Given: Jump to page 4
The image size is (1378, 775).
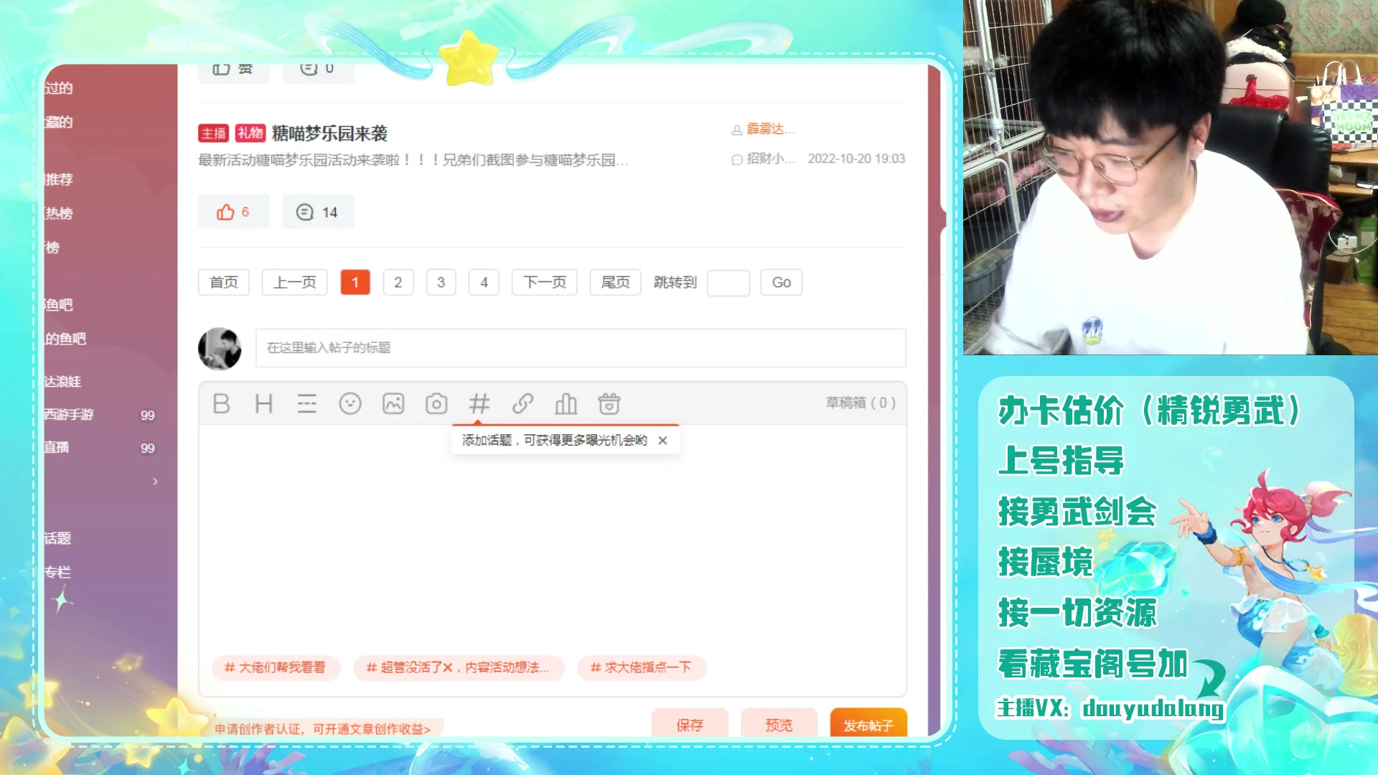Looking at the screenshot, I should click(484, 282).
